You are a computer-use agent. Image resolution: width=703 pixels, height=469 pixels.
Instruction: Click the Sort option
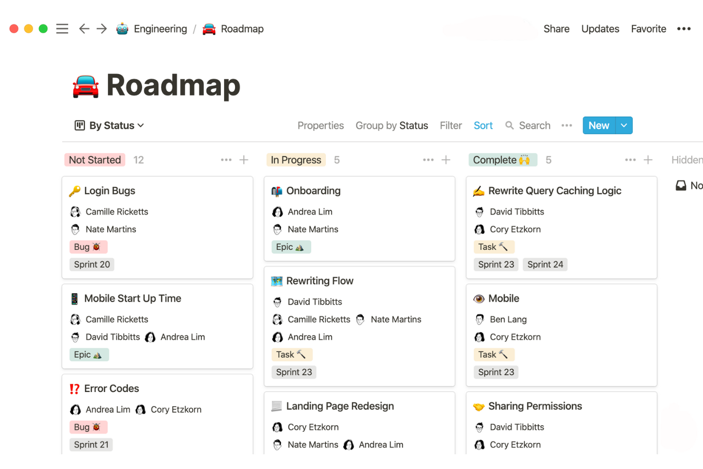click(x=483, y=125)
